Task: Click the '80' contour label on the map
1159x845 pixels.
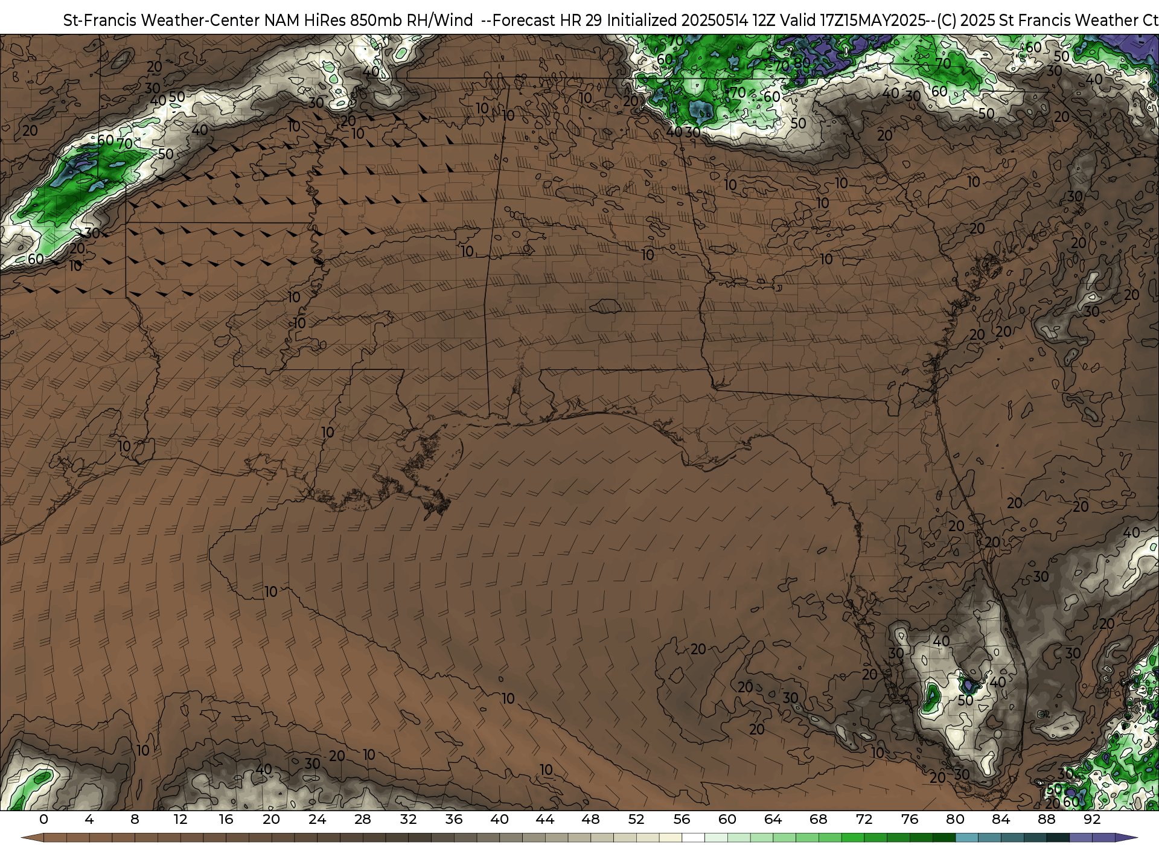Action: point(802,63)
